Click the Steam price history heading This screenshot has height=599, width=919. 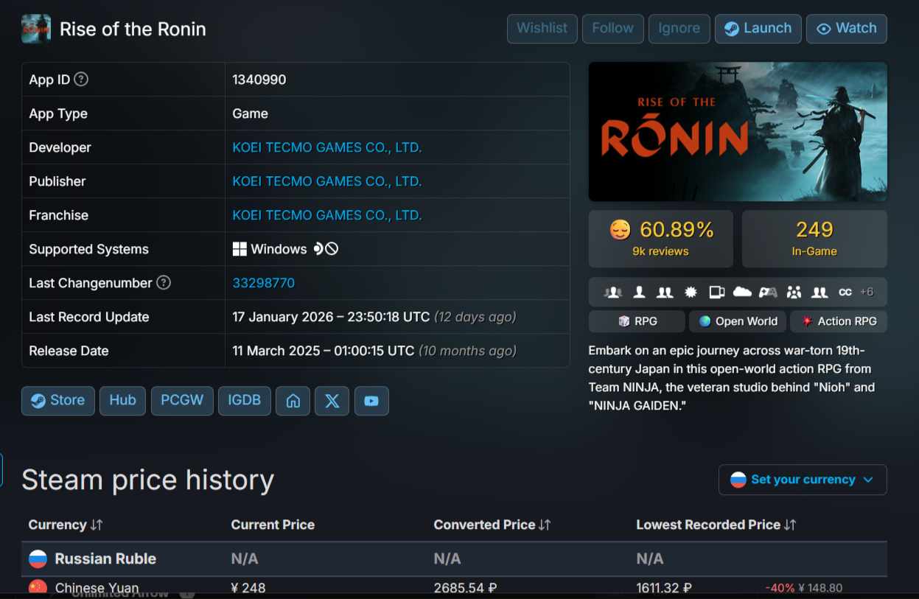[x=147, y=480]
